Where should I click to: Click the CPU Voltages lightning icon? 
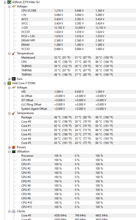14,88
